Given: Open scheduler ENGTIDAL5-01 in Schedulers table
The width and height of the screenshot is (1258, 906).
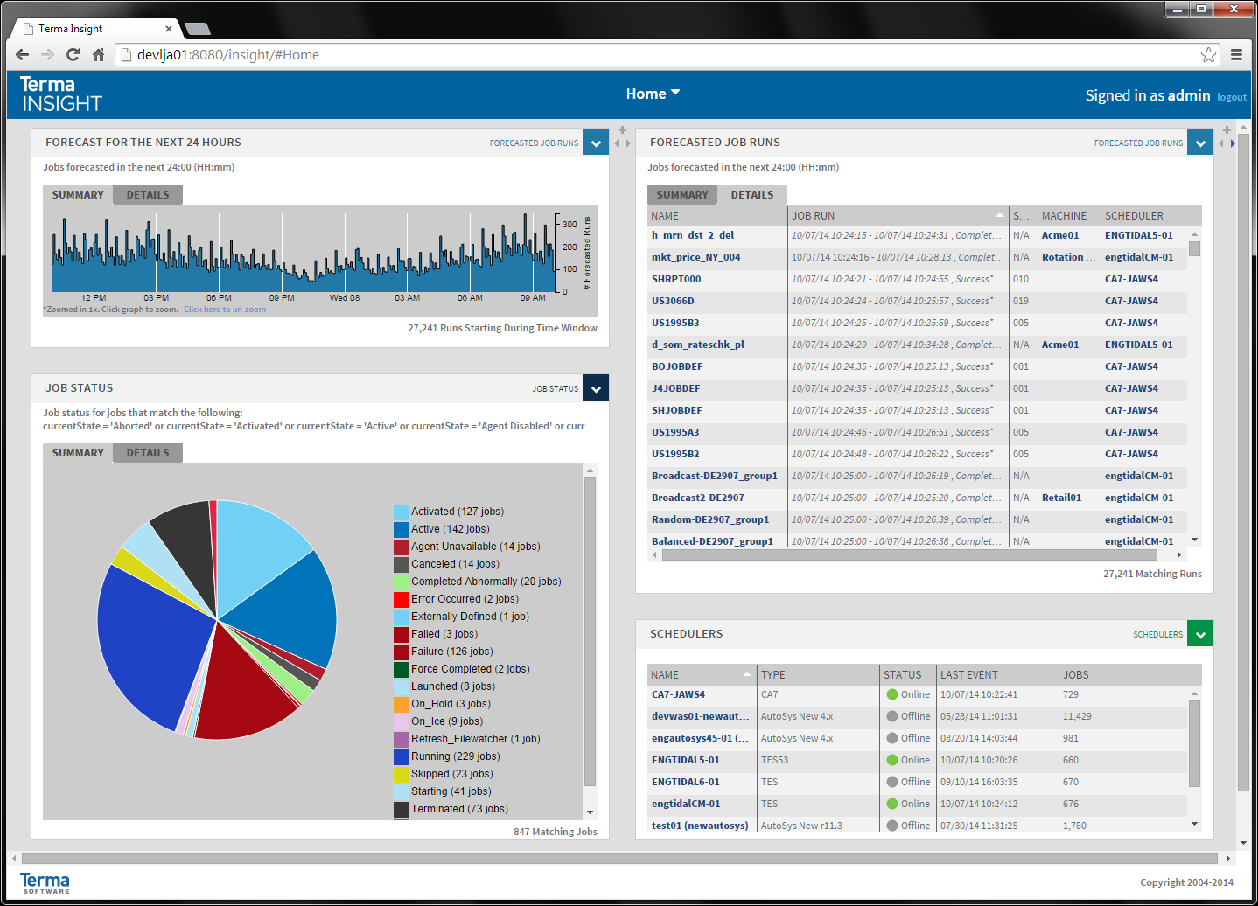Looking at the screenshot, I should (x=686, y=760).
